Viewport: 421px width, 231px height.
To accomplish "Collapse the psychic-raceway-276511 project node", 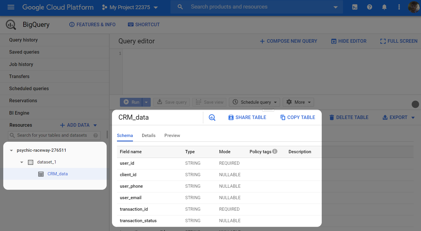I will pyautogui.click(x=11, y=151).
